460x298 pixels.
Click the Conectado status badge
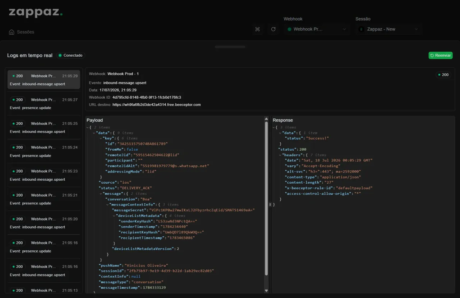70,55
